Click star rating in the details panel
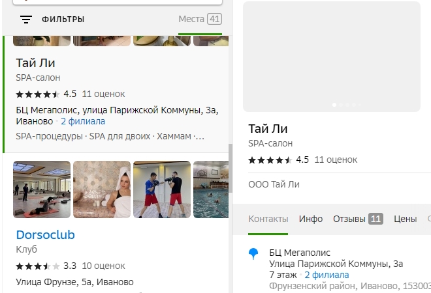The width and height of the screenshot is (431, 293). [x=270, y=160]
